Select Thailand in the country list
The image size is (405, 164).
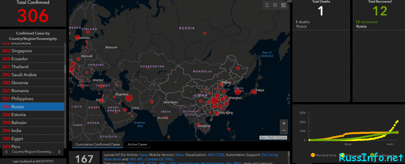pos(32,67)
